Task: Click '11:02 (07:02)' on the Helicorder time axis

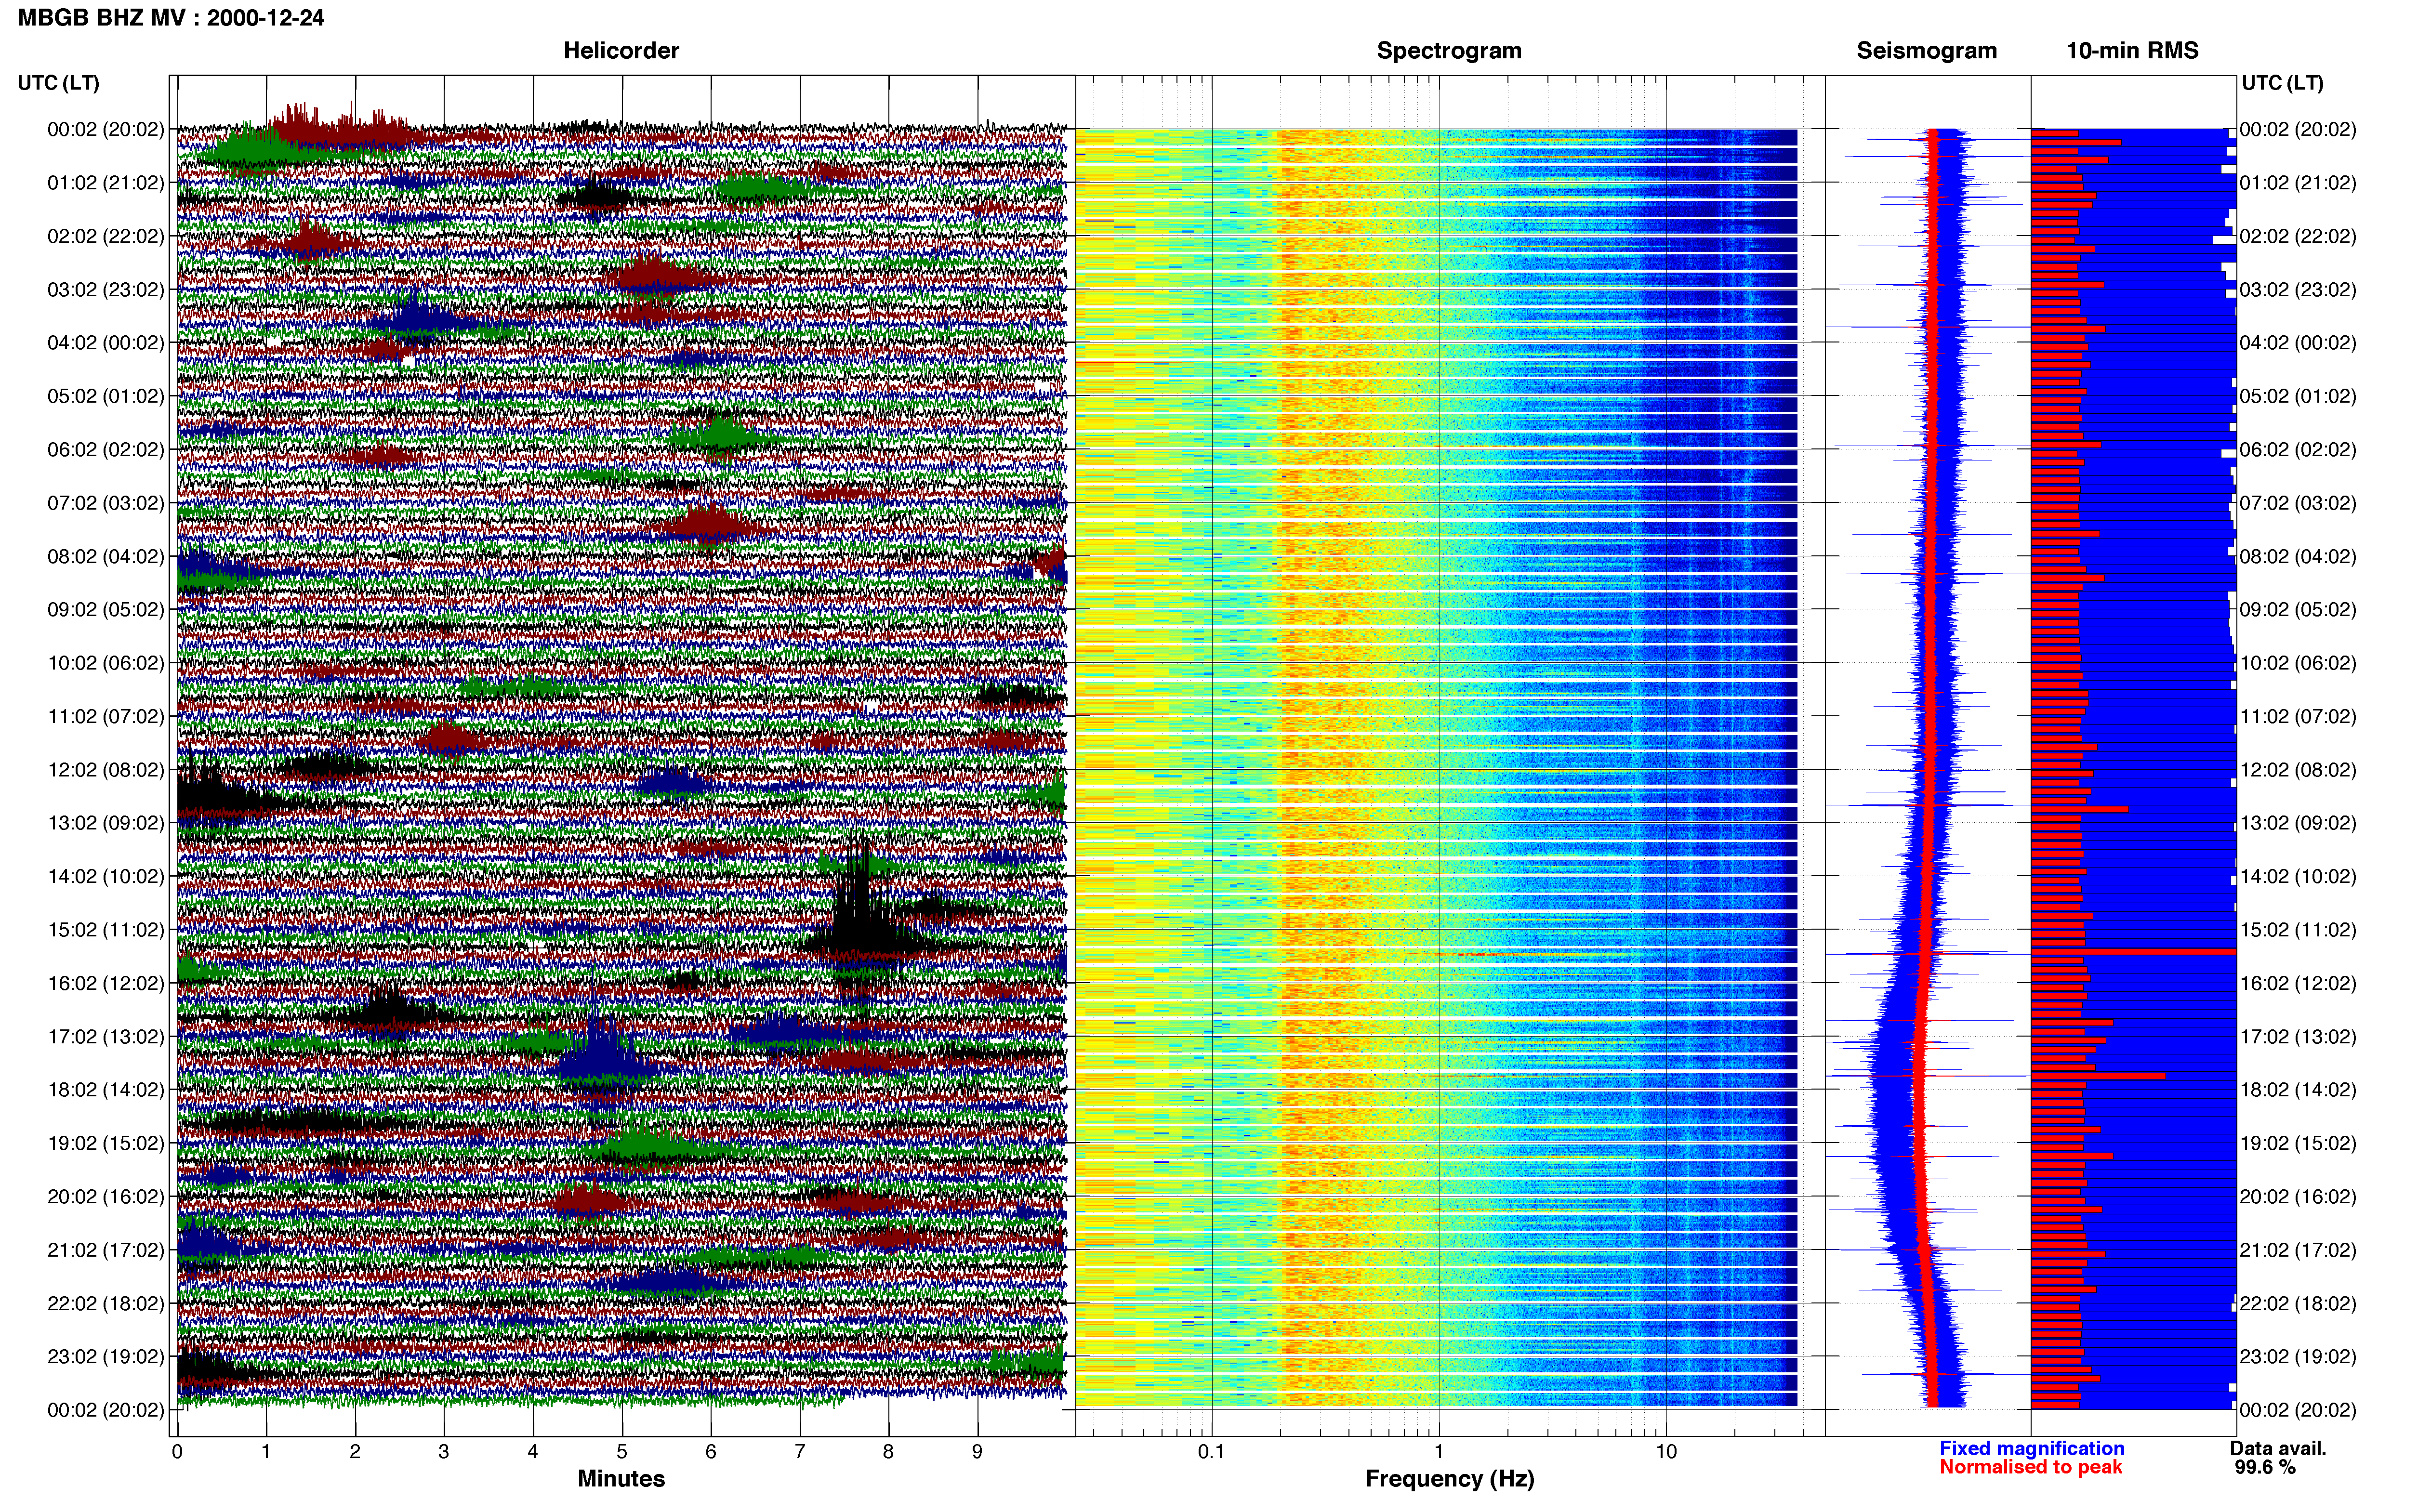Action: click(x=105, y=716)
